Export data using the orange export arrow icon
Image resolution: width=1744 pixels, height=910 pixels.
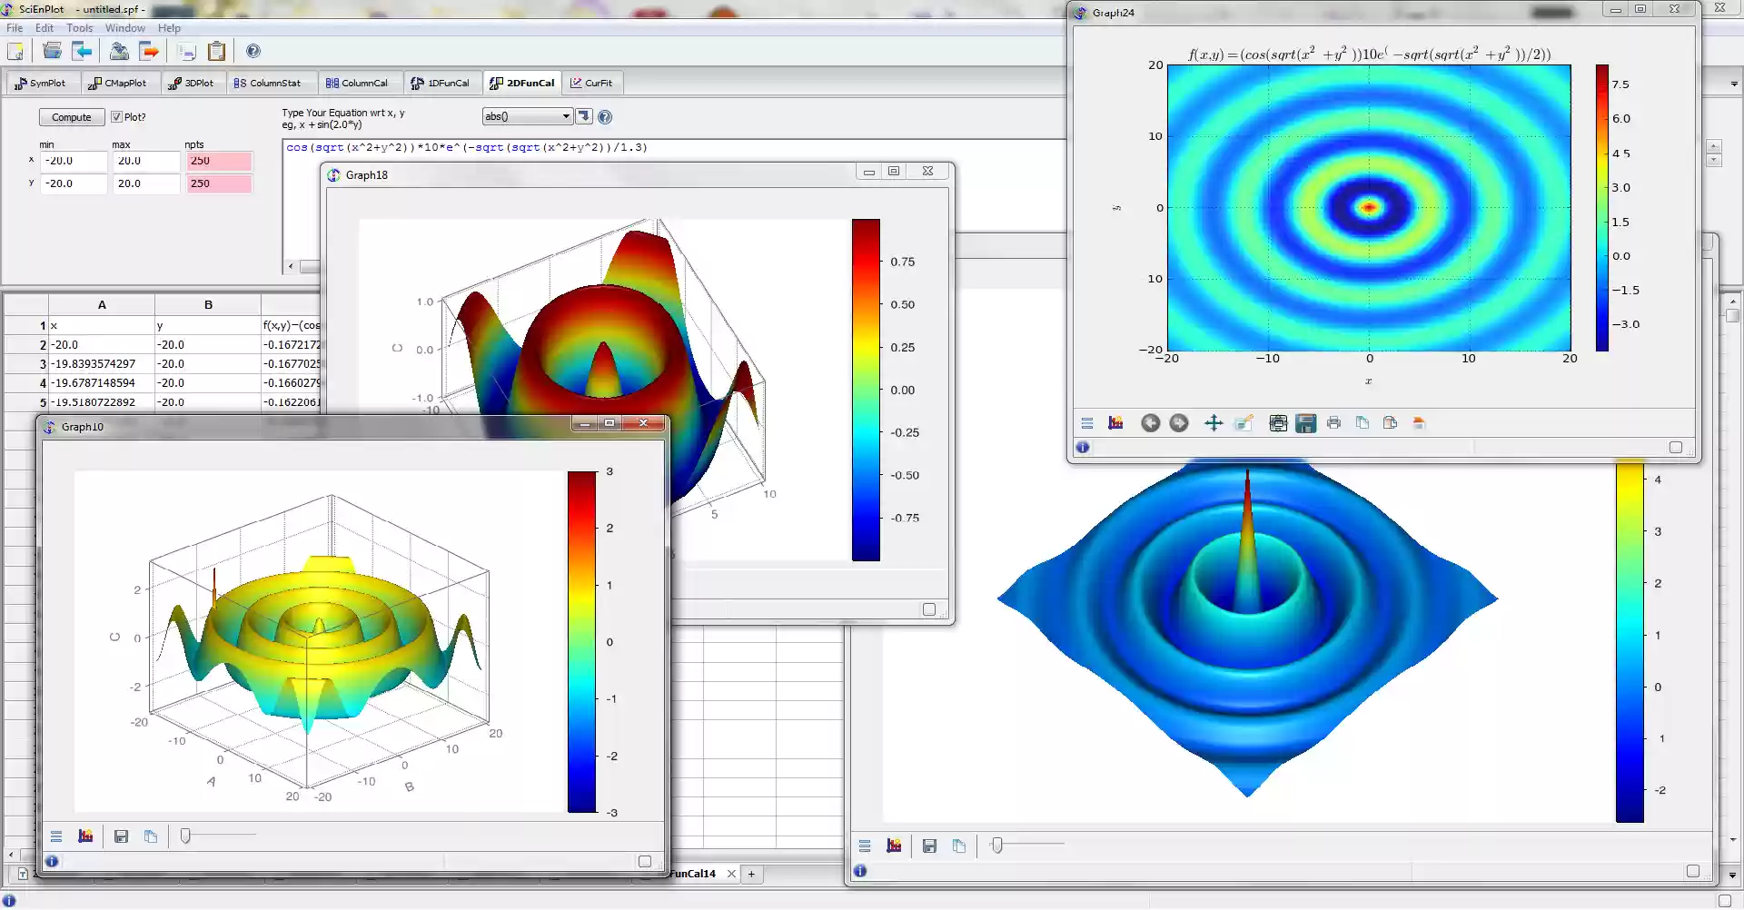[149, 51]
